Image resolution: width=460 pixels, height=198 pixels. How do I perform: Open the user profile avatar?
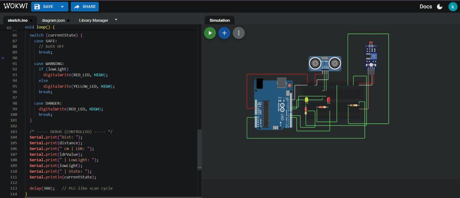tap(453, 6)
